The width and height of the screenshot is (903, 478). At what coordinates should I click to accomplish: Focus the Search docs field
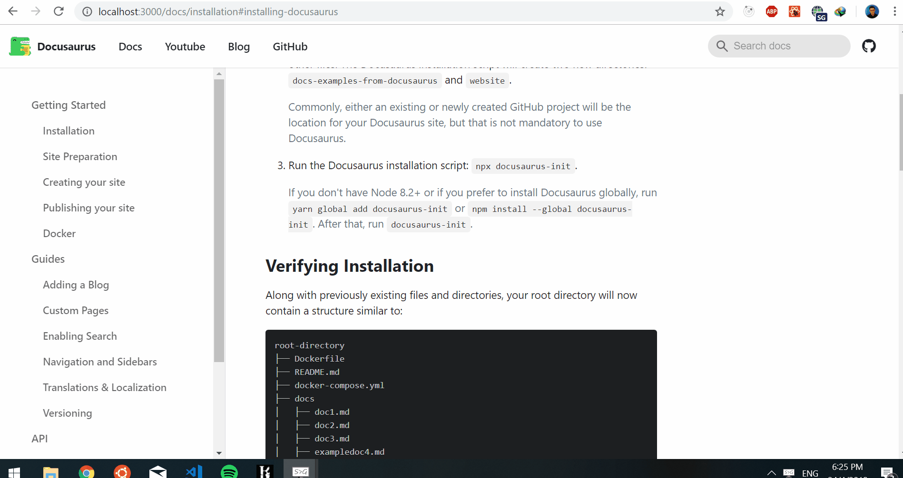(779, 46)
